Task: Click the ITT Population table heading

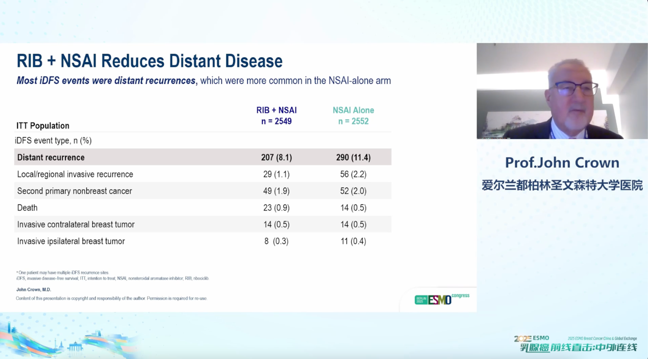Action: coord(43,125)
